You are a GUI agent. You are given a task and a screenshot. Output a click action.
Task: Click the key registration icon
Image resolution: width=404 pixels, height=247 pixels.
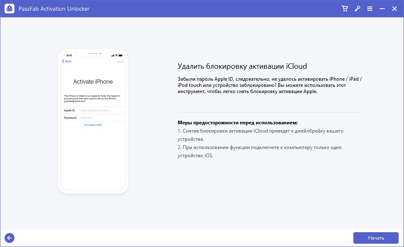pos(357,9)
